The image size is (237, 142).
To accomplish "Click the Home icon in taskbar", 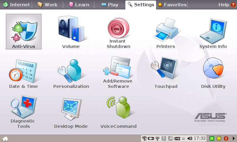I will [5, 139].
